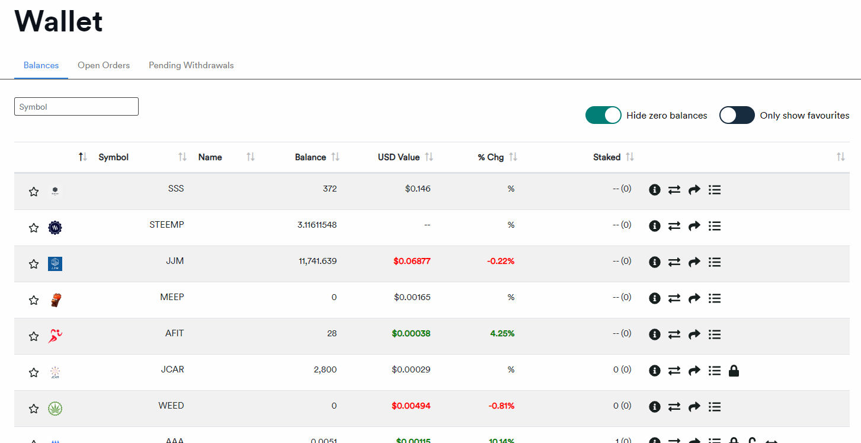Open the Pending Withdrawals tab
Viewport: 861px width, 443px height.
pyautogui.click(x=191, y=65)
